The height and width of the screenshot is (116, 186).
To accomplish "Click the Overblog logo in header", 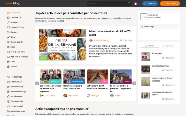I will click(13, 3).
